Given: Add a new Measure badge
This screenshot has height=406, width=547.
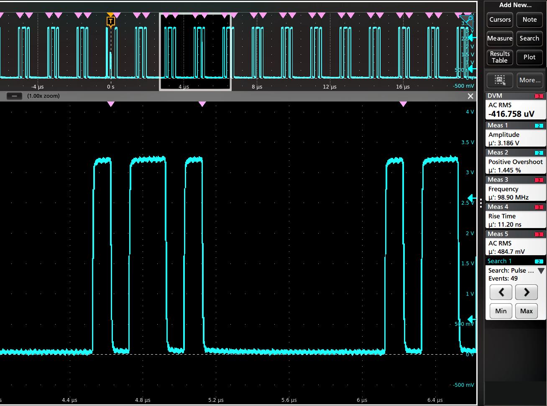Looking at the screenshot, I should [x=500, y=38].
